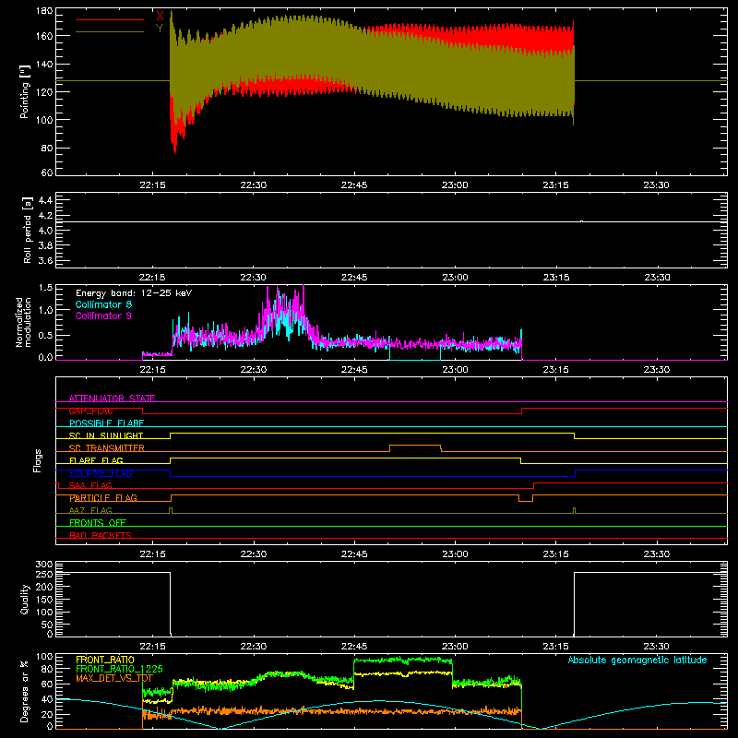
Task: Click the 'Absolute geomagnetic latitude' label
Action: click(637, 660)
